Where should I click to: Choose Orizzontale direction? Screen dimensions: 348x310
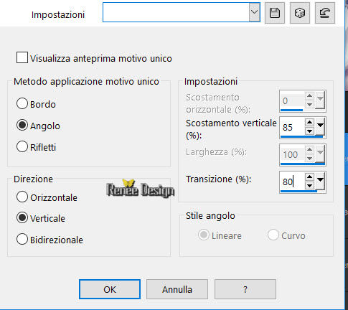tap(22, 197)
